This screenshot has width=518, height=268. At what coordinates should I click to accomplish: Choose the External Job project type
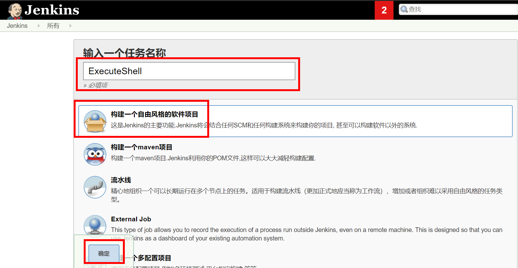click(131, 219)
